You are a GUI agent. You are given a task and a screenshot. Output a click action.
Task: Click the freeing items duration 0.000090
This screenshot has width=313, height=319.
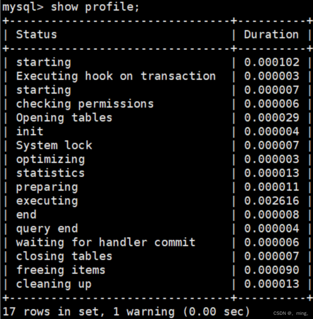pyautogui.click(x=271, y=270)
